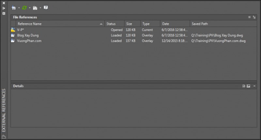Open palette Properties menu icon

click(4, 13)
